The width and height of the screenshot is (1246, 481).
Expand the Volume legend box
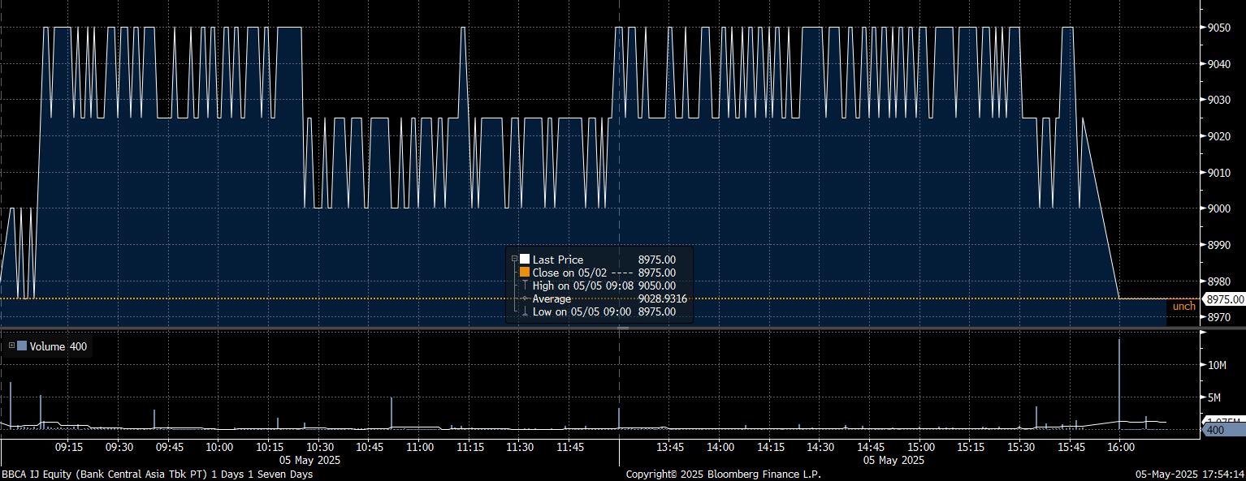pyautogui.click(x=11, y=346)
